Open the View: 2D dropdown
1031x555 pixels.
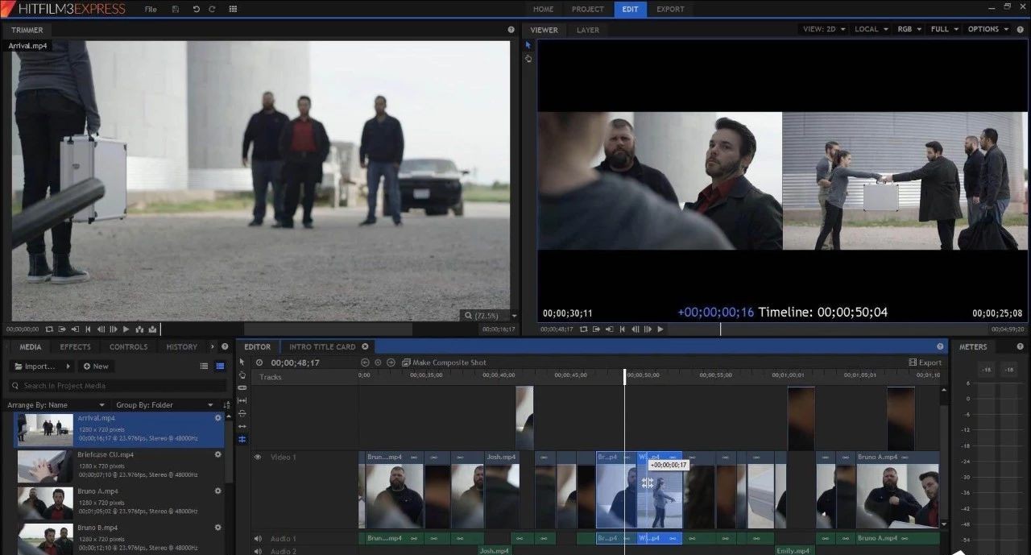[x=824, y=29]
